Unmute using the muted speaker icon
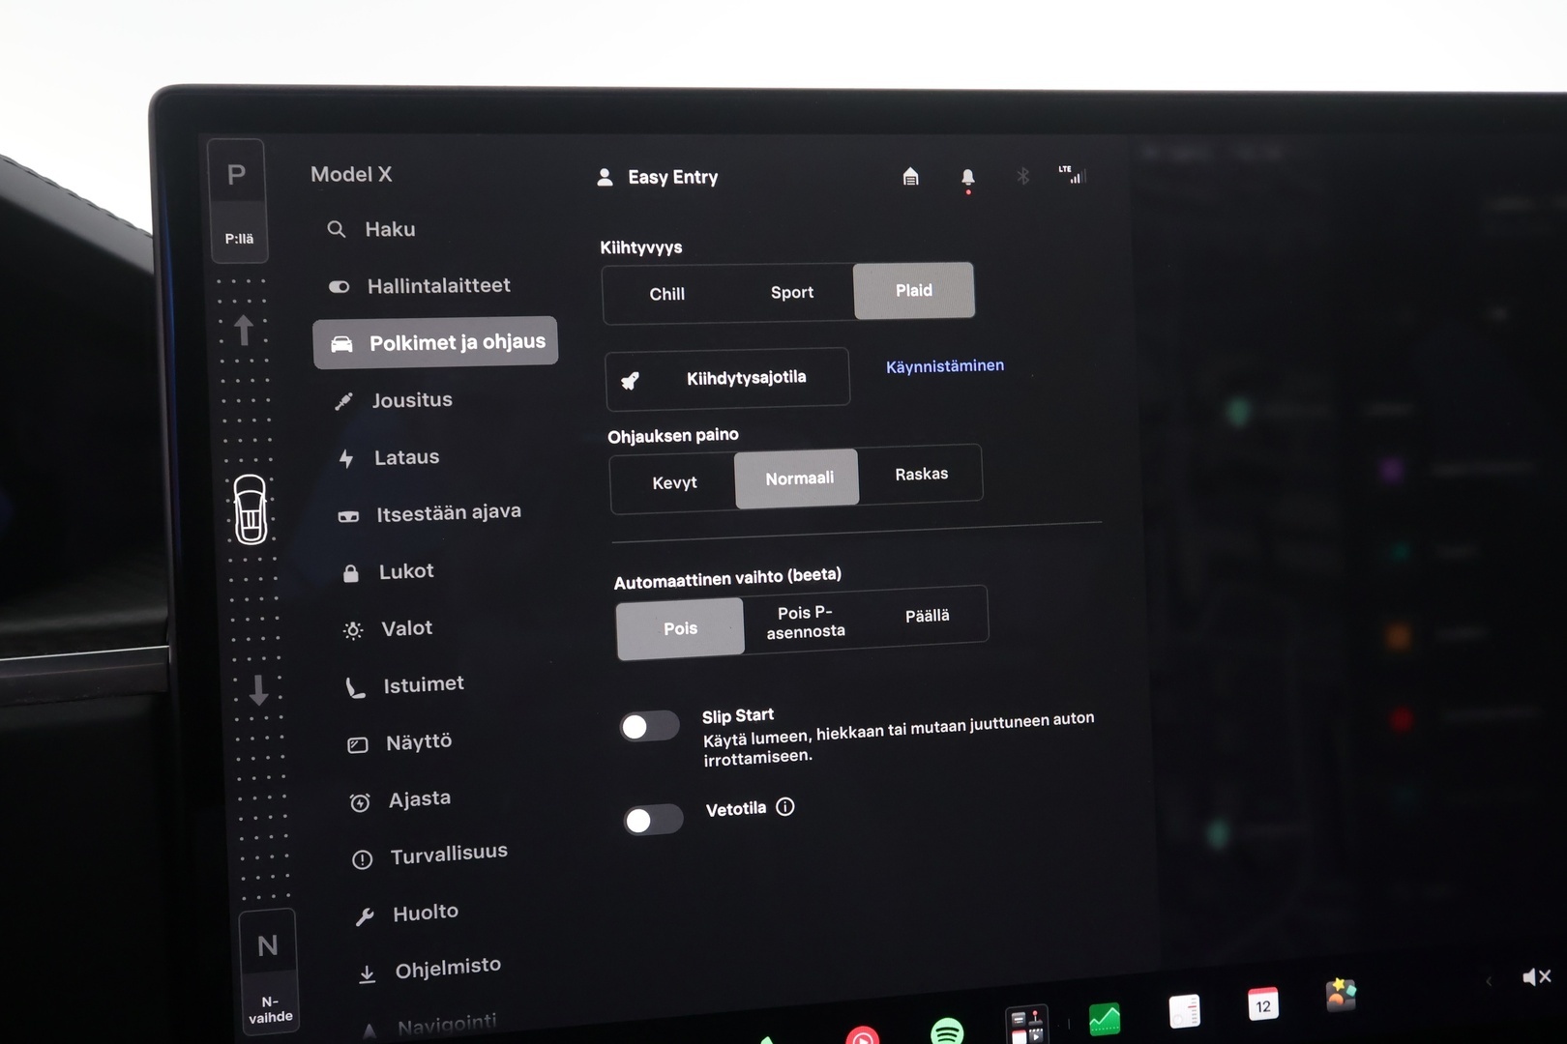The height and width of the screenshot is (1044, 1567). coord(1536,976)
